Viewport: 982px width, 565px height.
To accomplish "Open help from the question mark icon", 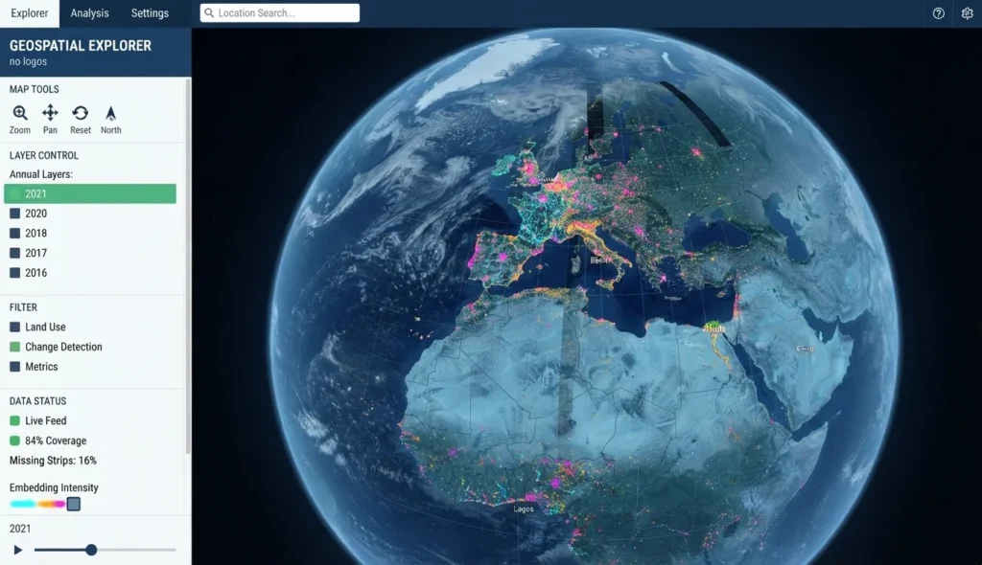I will point(938,13).
